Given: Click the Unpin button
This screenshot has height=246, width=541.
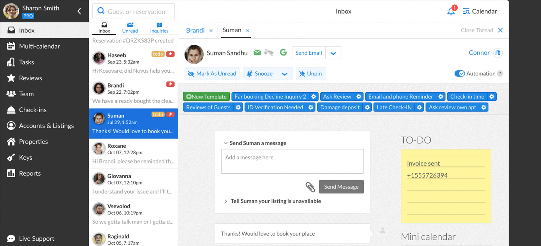Looking at the screenshot, I should pyautogui.click(x=311, y=73).
